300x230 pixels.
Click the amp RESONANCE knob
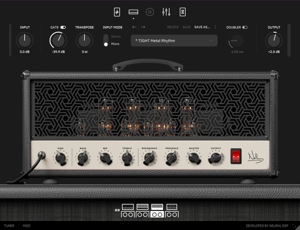pyautogui.click(x=149, y=158)
